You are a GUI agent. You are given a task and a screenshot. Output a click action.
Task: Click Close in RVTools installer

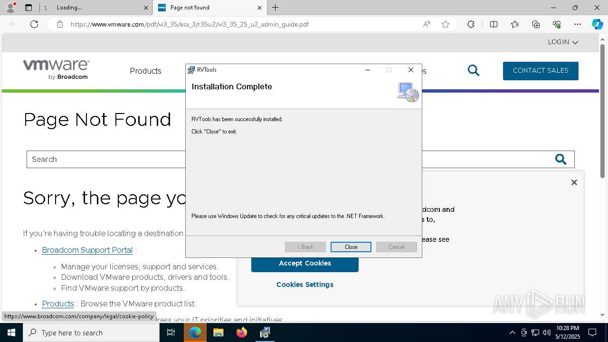coord(351,247)
